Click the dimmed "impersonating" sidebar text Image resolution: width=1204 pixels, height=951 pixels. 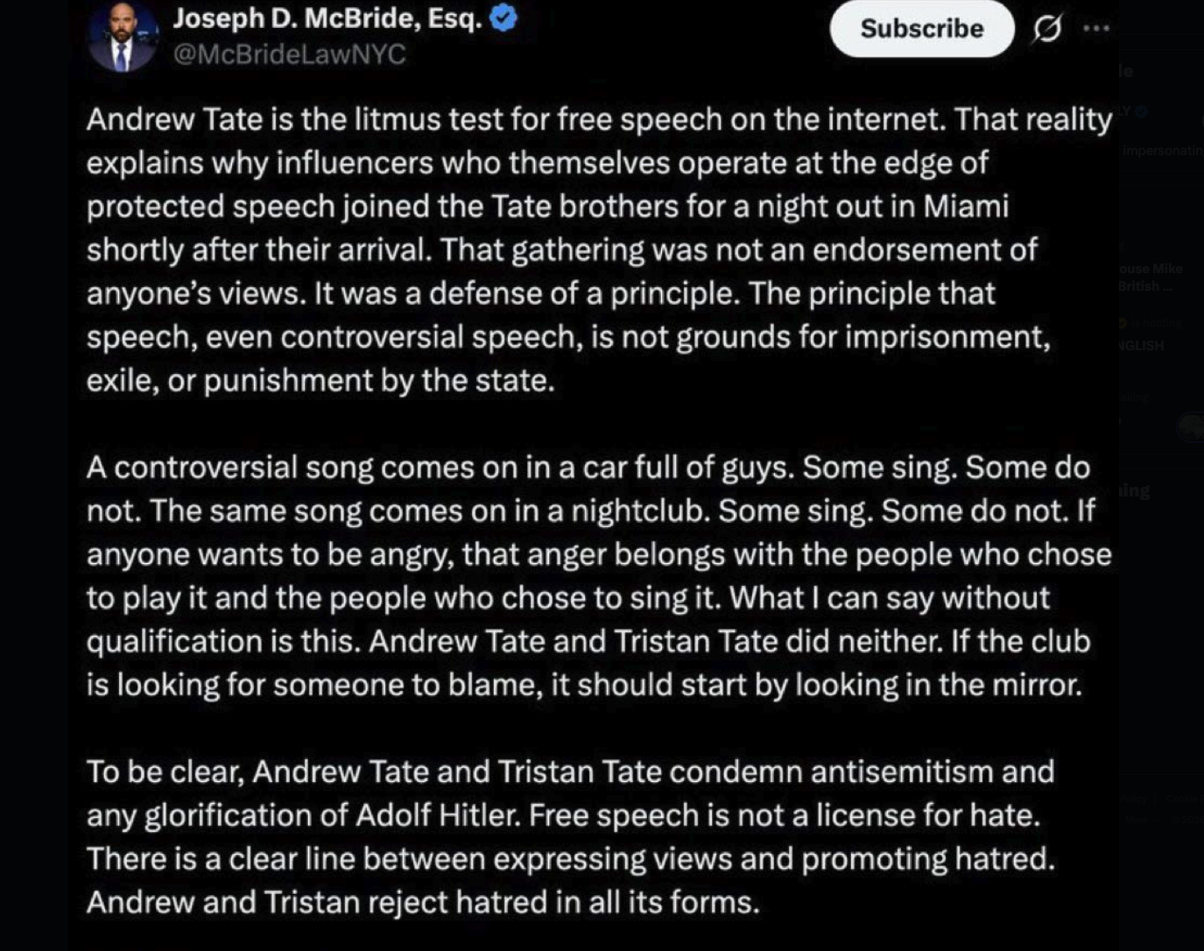coord(1163,151)
